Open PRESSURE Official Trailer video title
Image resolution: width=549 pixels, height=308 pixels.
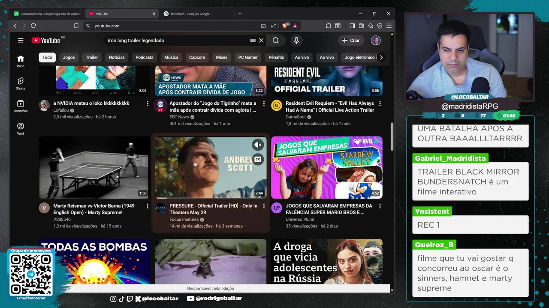(x=214, y=209)
